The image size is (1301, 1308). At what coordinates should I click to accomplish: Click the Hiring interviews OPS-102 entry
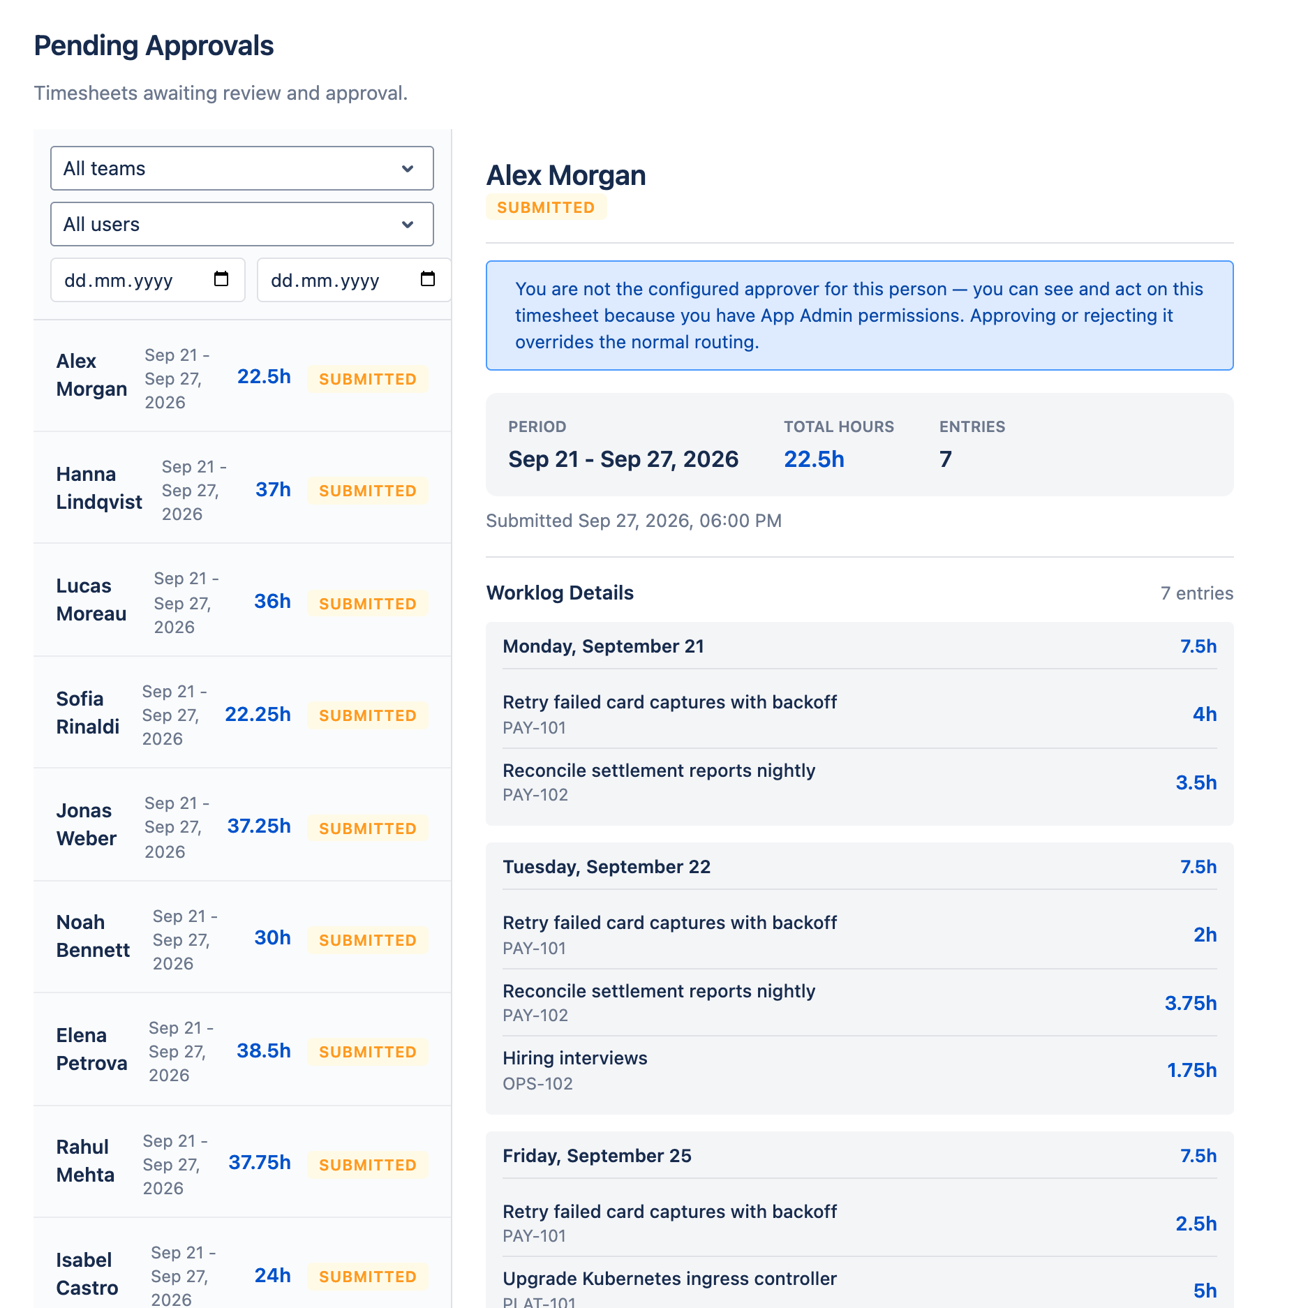(x=860, y=1070)
